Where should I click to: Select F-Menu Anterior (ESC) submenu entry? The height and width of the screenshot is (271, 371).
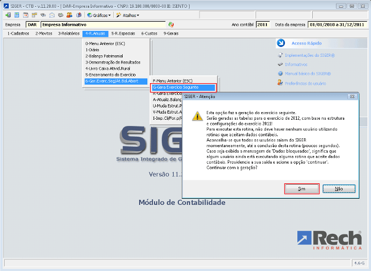(183, 81)
